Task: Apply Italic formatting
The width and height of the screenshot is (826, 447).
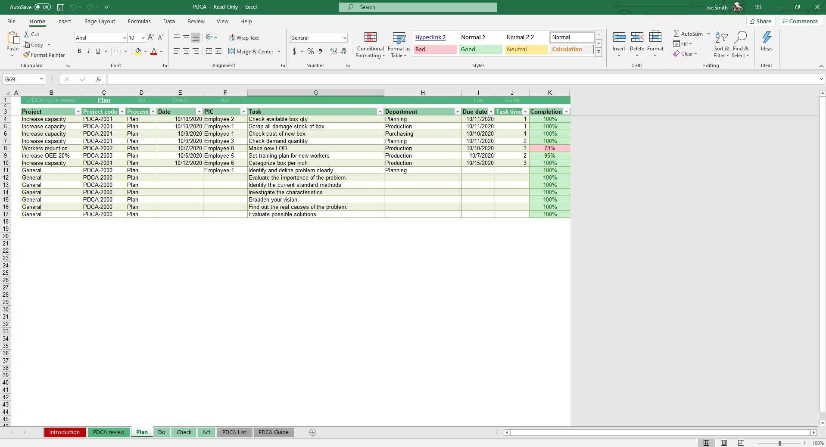Action: point(89,51)
